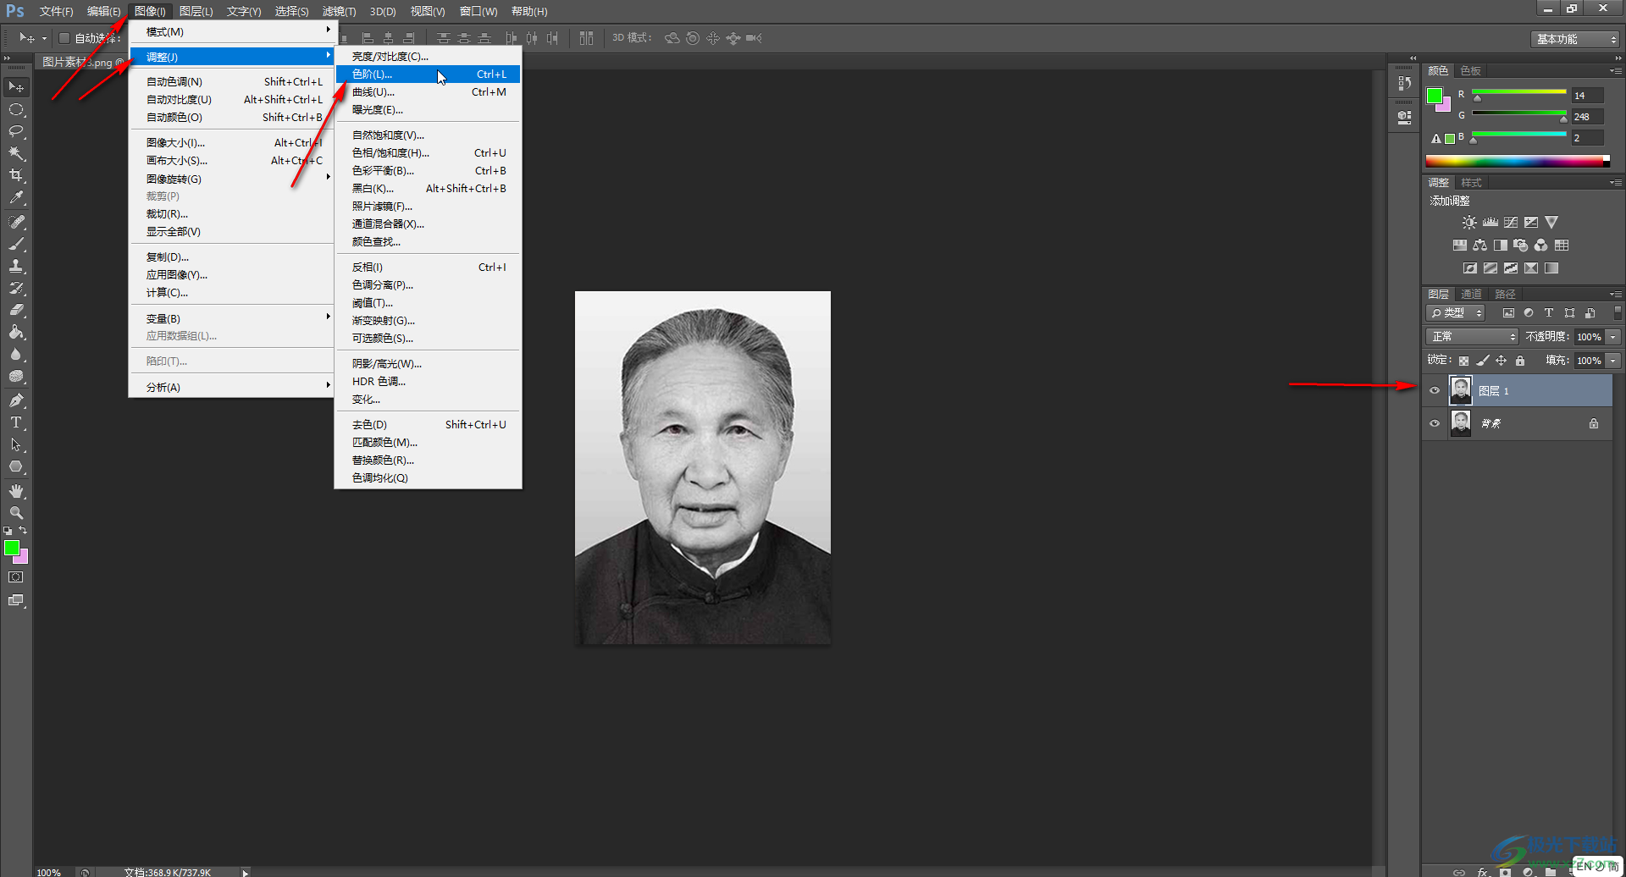The width and height of the screenshot is (1626, 877).
Task: Select the Hand tool
Action: click(16, 491)
